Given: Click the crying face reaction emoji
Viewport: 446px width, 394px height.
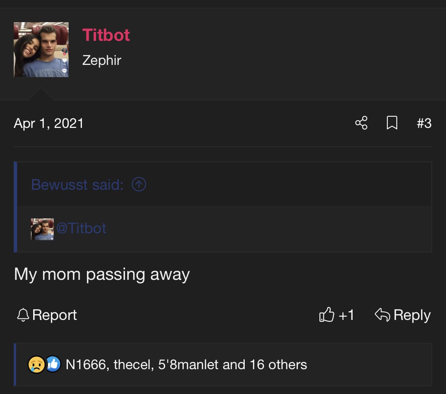Looking at the screenshot, I should coord(36,365).
